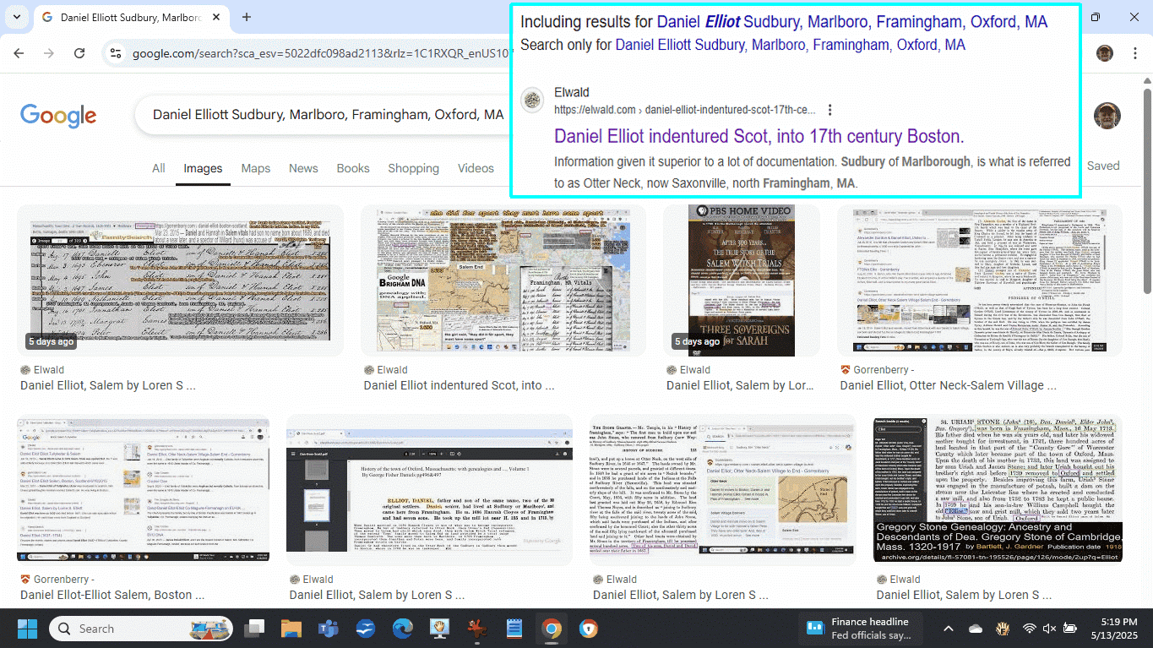This screenshot has width=1153, height=648.
Task: Open Microsoft Edge from the taskbar
Action: pos(402,629)
